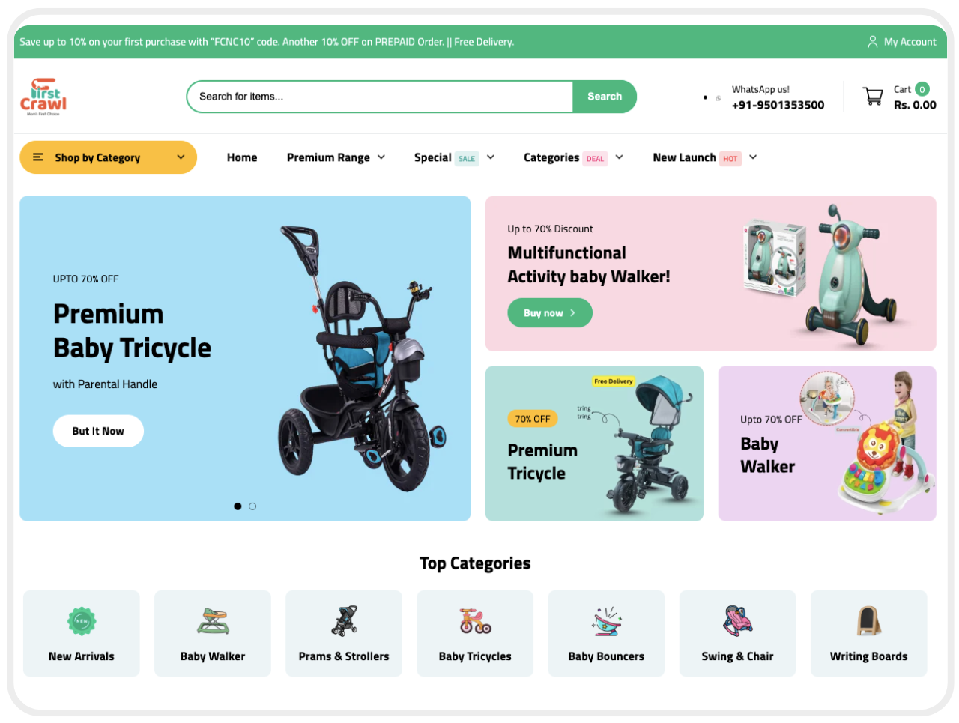The height and width of the screenshot is (723, 959).
Task: Focus the Search for items field
Action: 380,97
